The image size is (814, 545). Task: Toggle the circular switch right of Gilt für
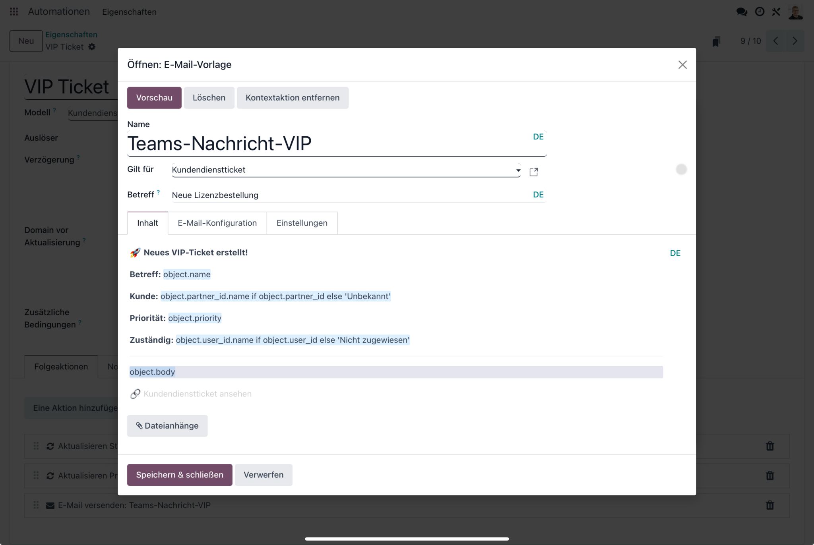[681, 169]
